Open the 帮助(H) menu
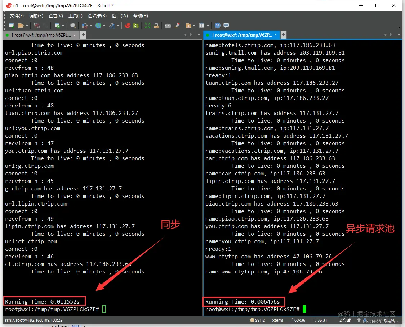The width and height of the screenshot is (405, 327). point(141,16)
